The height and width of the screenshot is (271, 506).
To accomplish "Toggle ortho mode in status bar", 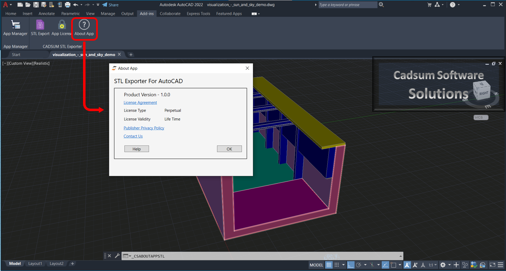I will point(350,265).
